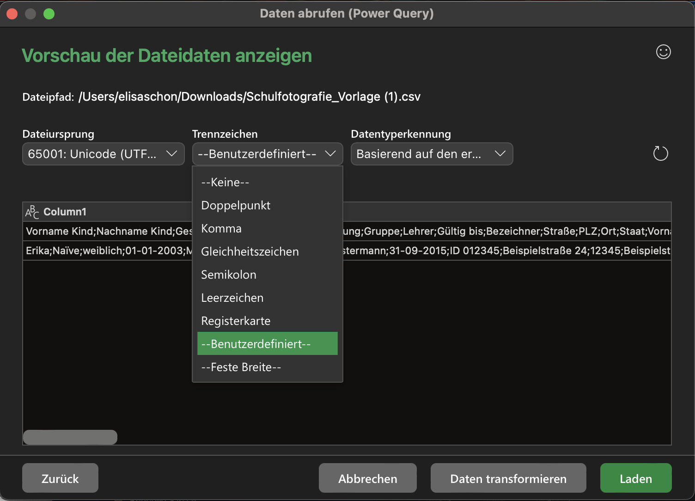Click the Datentyperkennung label

[401, 134]
